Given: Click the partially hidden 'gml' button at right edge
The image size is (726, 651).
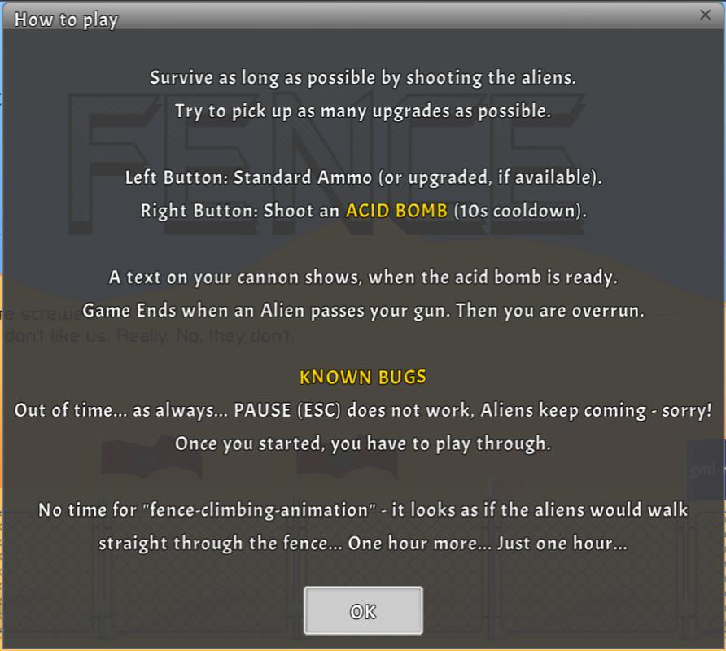Looking at the screenshot, I should pyautogui.click(x=706, y=470).
